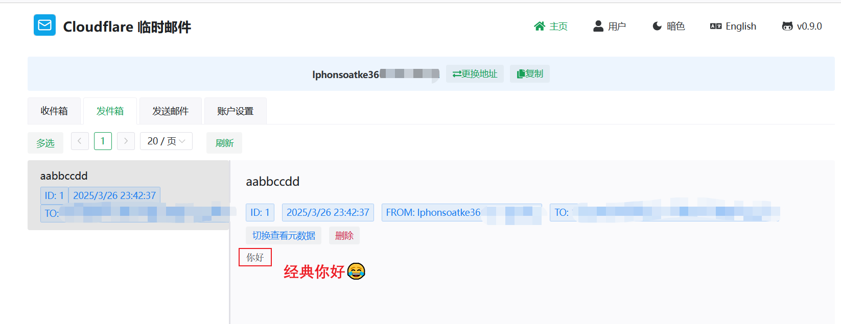Go to previous page with left chevron
The width and height of the screenshot is (841, 324).
pyautogui.click(x=80, y=141)
